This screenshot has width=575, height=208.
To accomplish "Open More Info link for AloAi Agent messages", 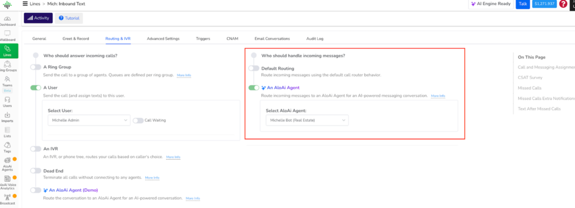I will pos(438,95).
